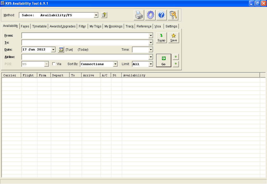
Task: Sort by the Flight column header
Action: click(x=29, y=75)
